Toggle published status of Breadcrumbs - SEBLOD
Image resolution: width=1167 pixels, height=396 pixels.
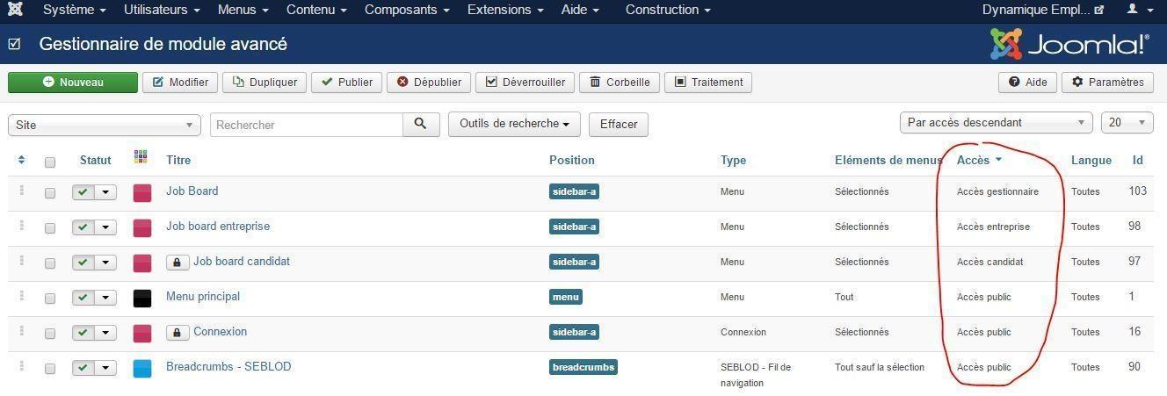pyautogui.click(x=83, y=368)
